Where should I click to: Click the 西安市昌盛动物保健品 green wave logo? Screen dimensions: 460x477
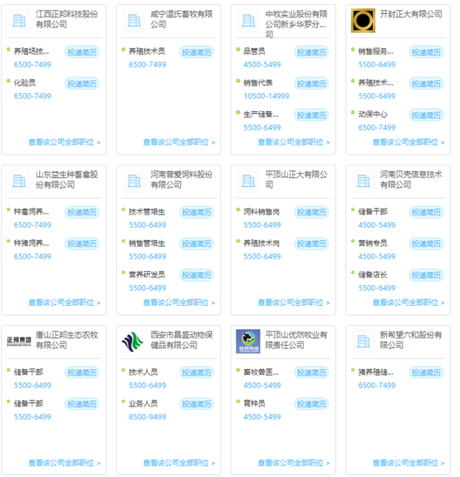[x=133, y=342]
